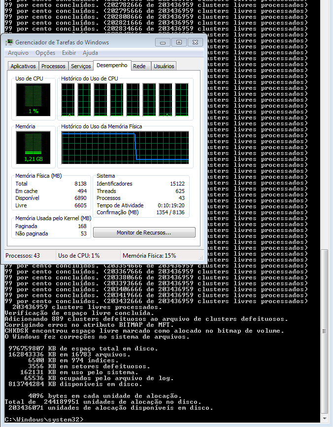
Task: Click the Uso de CPU 1 % gauge
Action: click(x=33, y=100)
